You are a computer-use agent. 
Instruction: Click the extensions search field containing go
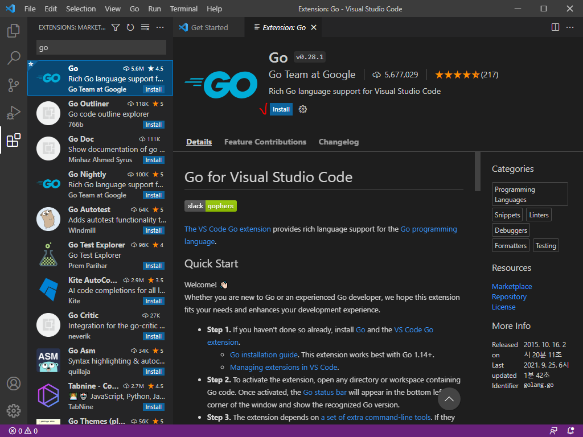coord(101,48)
